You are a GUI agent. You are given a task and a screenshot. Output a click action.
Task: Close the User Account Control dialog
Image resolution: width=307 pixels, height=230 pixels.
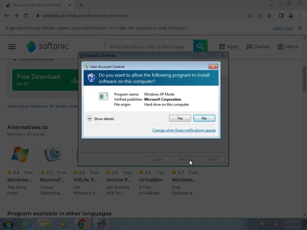[213, 67]
